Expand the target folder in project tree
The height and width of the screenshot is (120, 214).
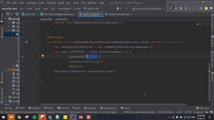pos(9,70)
